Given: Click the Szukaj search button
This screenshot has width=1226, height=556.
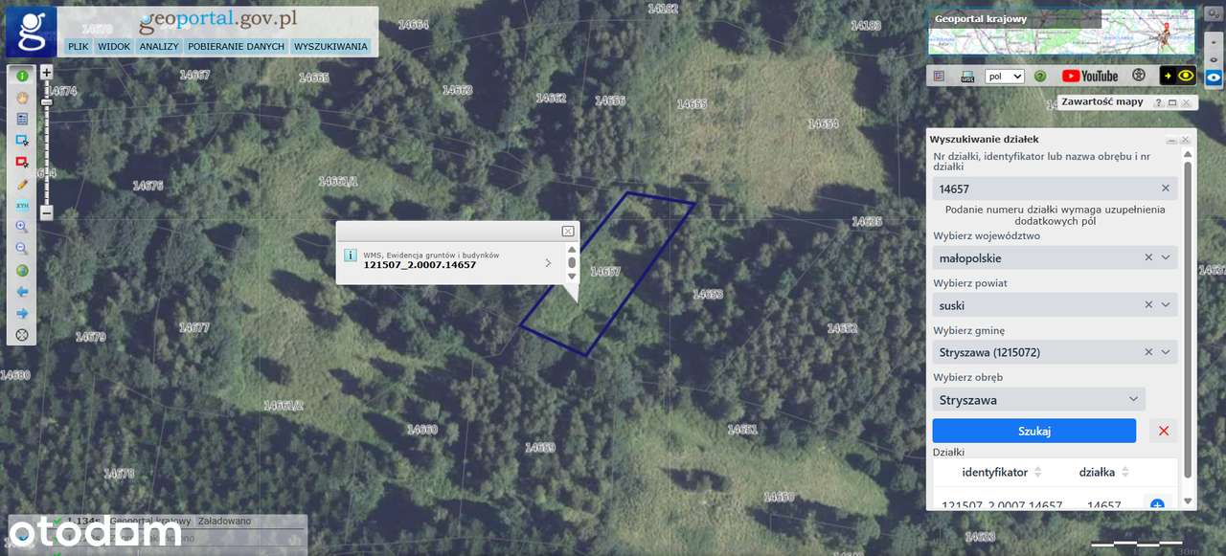Looking at the screenshot, I should (x=1034, y=431).
